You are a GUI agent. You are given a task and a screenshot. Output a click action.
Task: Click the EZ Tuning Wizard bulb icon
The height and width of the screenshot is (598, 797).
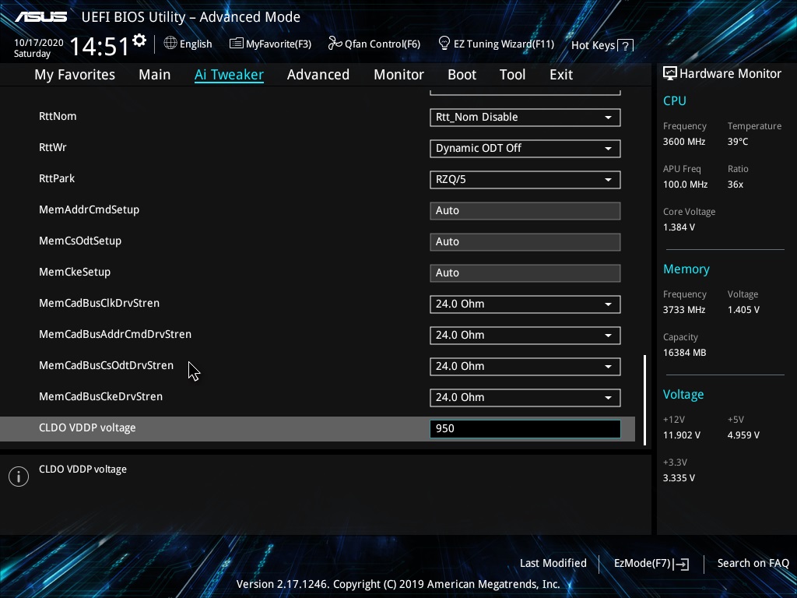click(444, 44)
